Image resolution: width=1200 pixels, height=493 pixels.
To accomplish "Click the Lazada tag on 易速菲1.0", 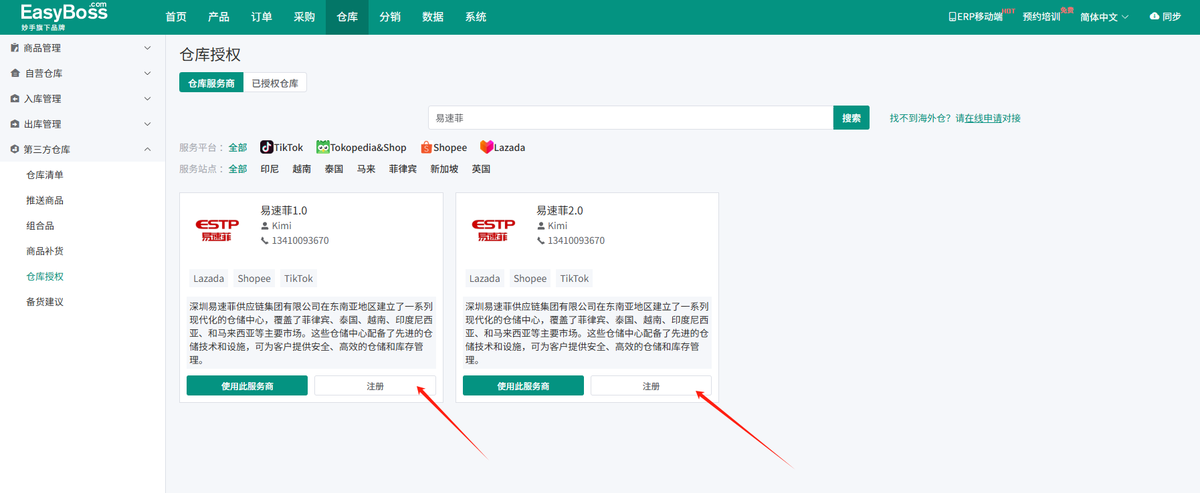I will (x=209, y=279).
